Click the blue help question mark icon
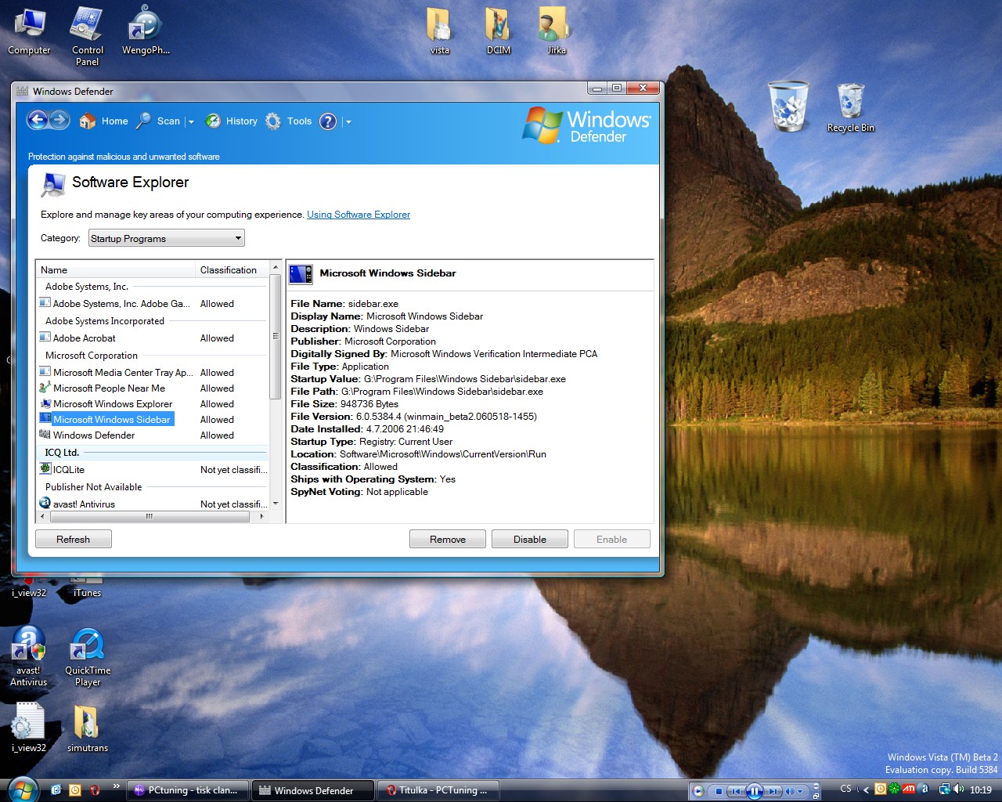 328,121
